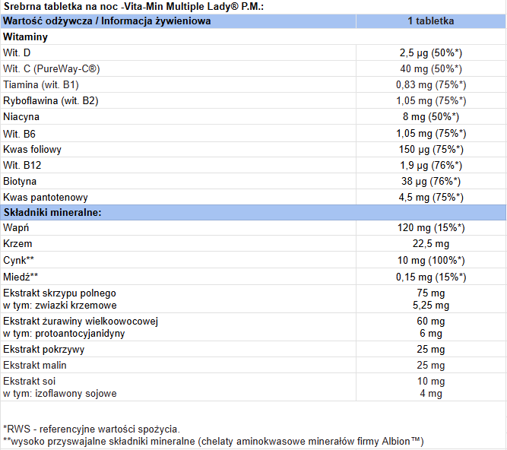Select value '150 µg (75%*)'
This screenshot has height=450, width=507.
(431, 149)
